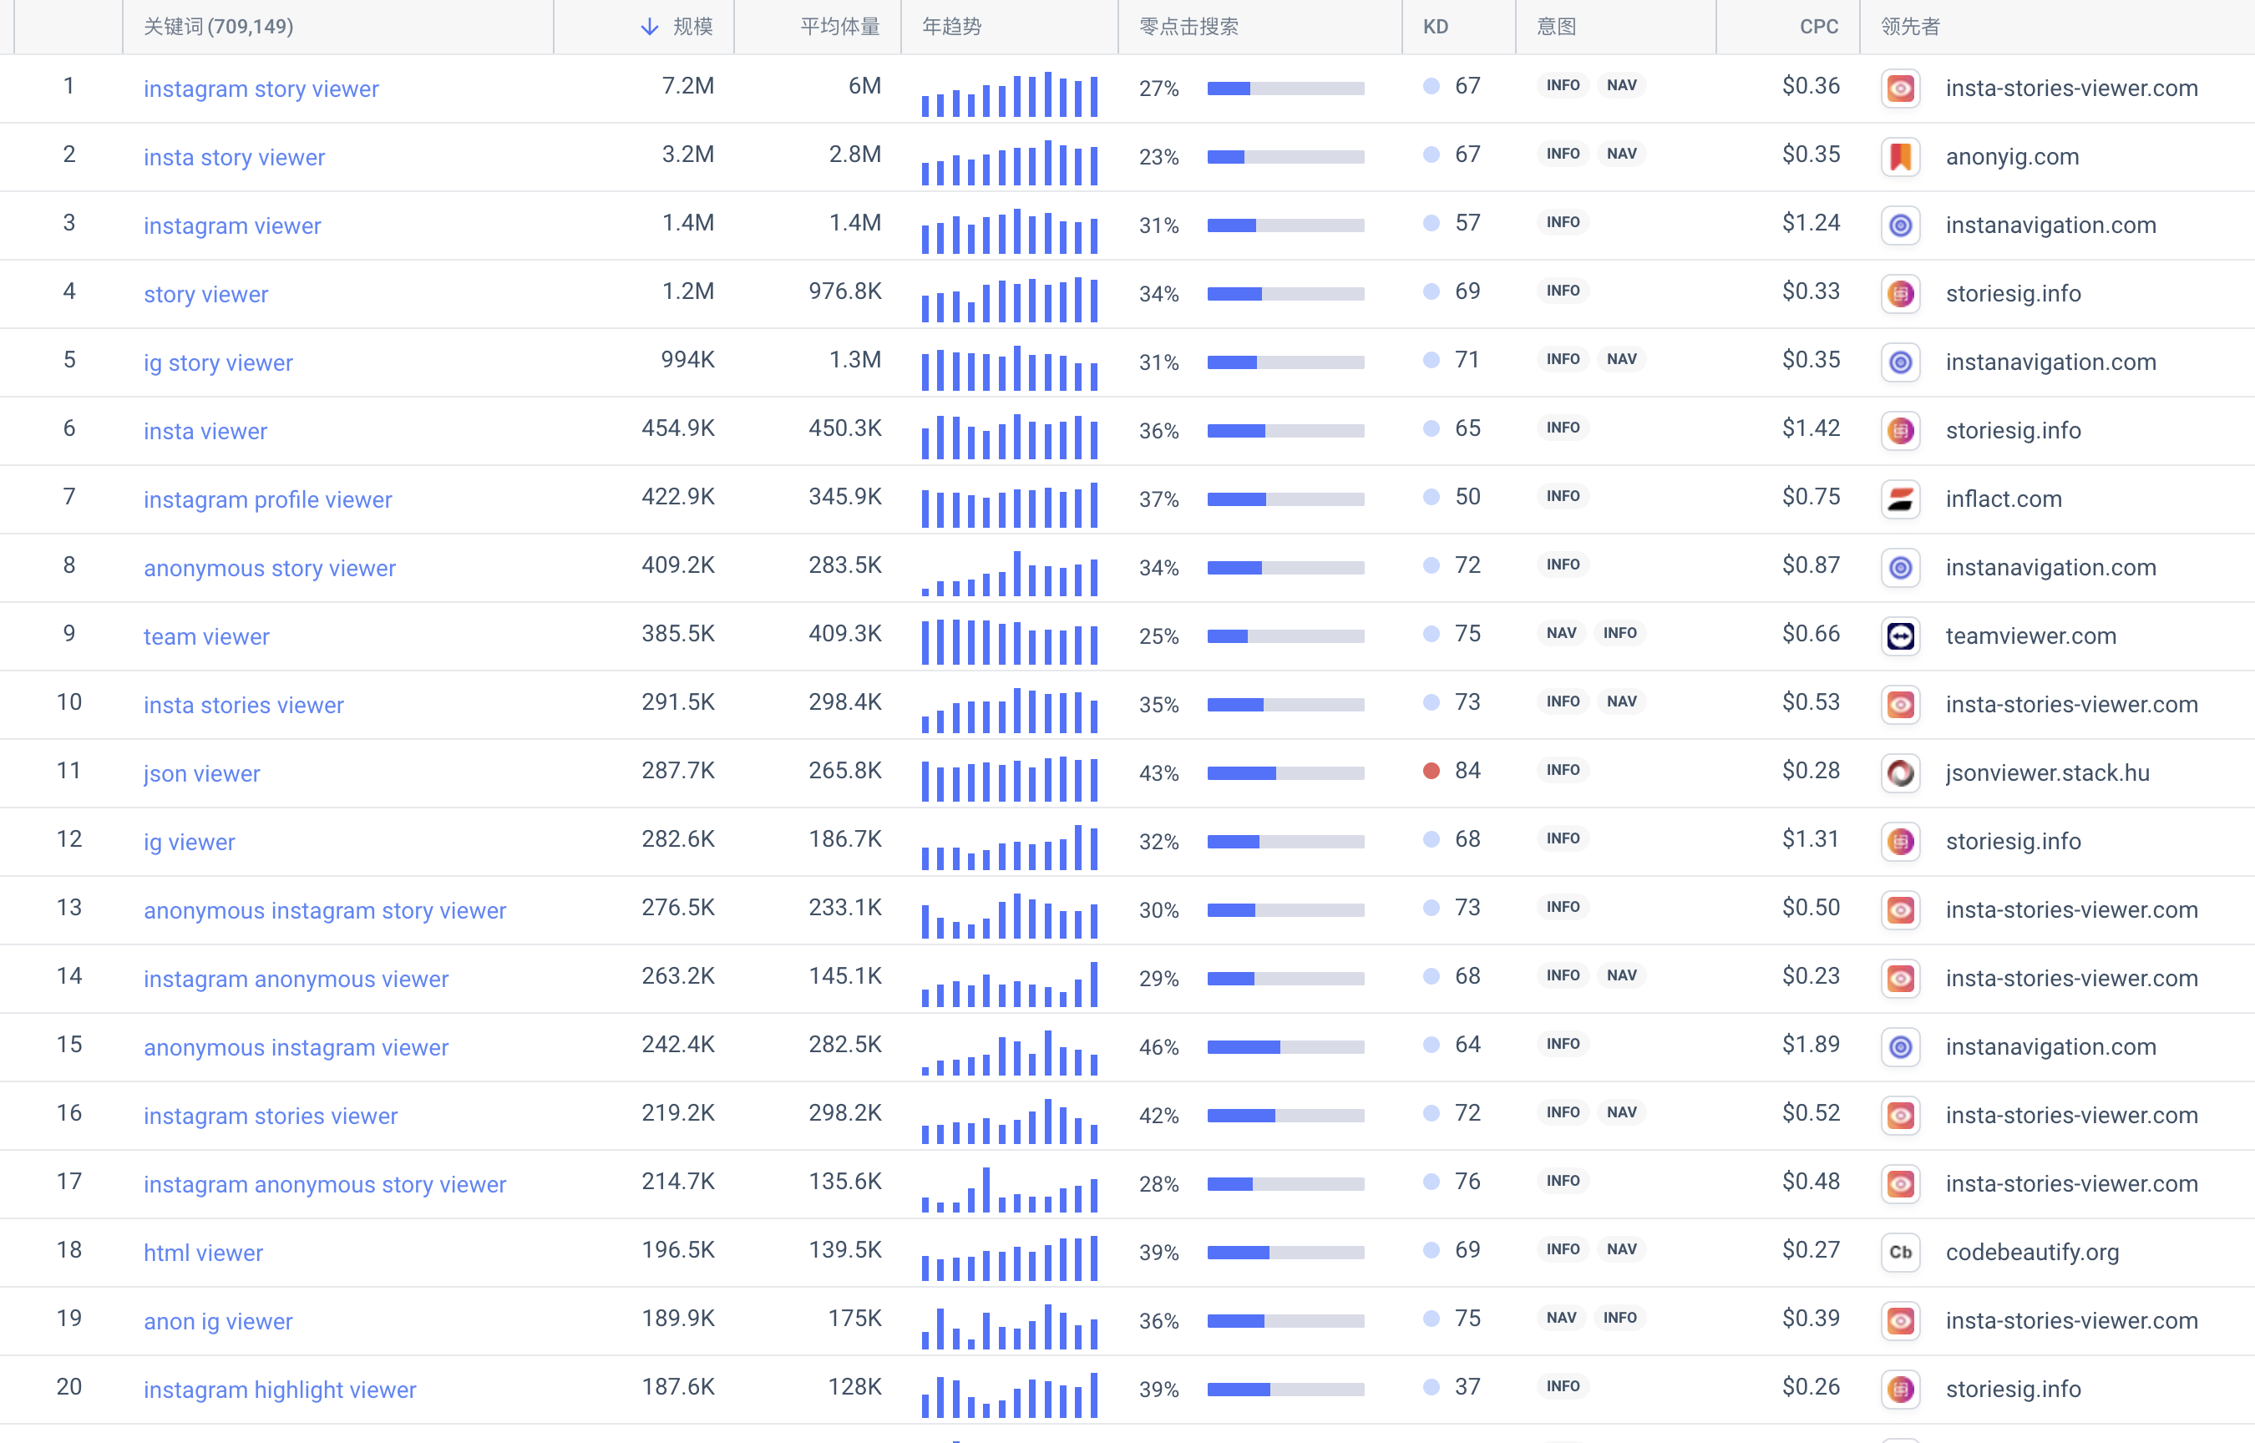Click zero-click bar for anonymous instagram viewer

point(1285,1046)
